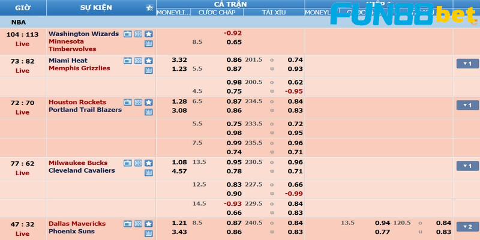Select Rockets 5.5 handicap odds 0.75
480x240 pixels.
tap(234, 124)
